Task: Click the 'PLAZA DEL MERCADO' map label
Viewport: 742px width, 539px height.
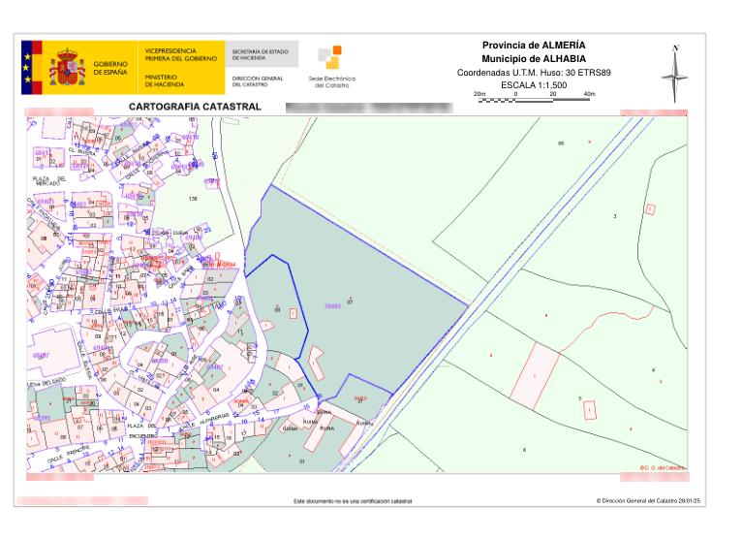Action: click(x=49, y=180)
